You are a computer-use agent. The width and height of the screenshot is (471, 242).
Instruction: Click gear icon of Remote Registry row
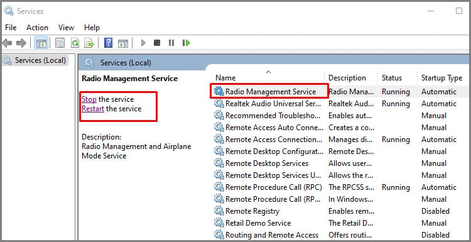click(x=219, y=211)
